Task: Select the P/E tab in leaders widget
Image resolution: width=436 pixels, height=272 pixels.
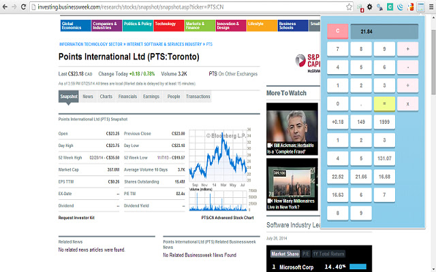Action: pyautogui.click(x=306, y=254)
